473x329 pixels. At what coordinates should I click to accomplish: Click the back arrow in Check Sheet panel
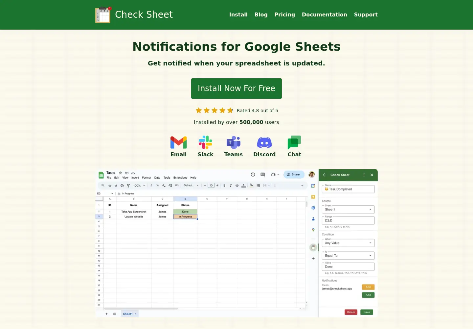click(325, 175)
